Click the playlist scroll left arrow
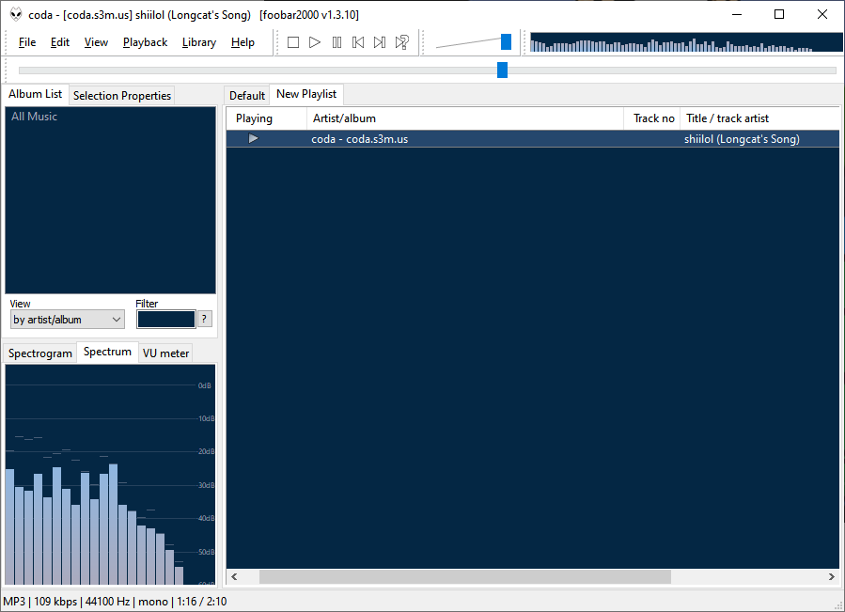845x612 pixels. click(x=234, y=576)
